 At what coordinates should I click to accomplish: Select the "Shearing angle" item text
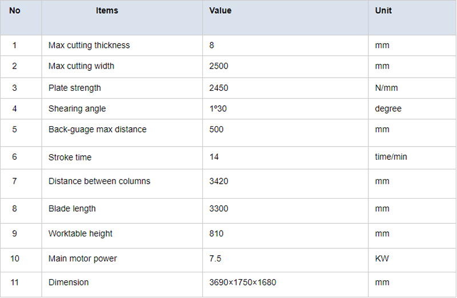click(77, 109)
